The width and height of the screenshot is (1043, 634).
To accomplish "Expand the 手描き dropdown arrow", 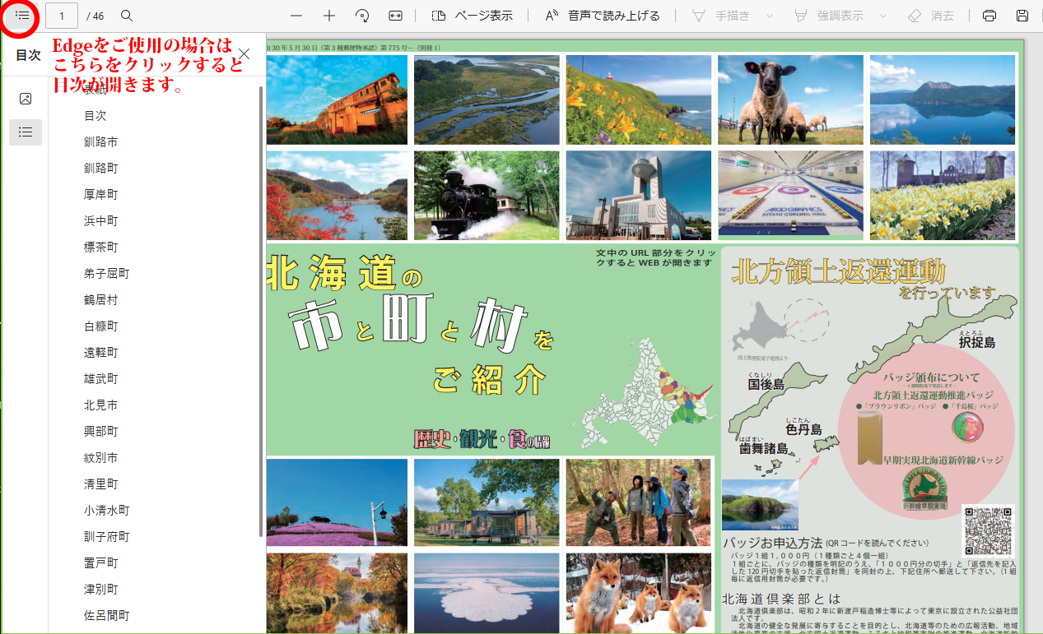I will (770, 16).
